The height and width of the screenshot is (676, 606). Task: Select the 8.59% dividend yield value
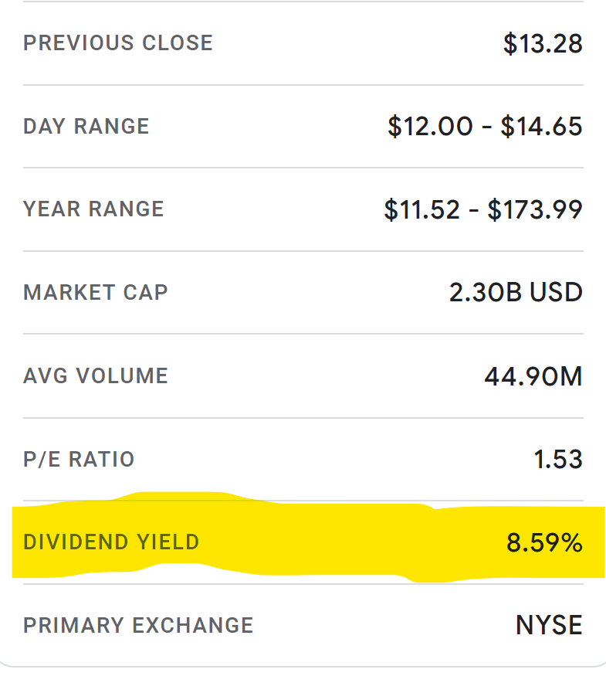point(544,542)
